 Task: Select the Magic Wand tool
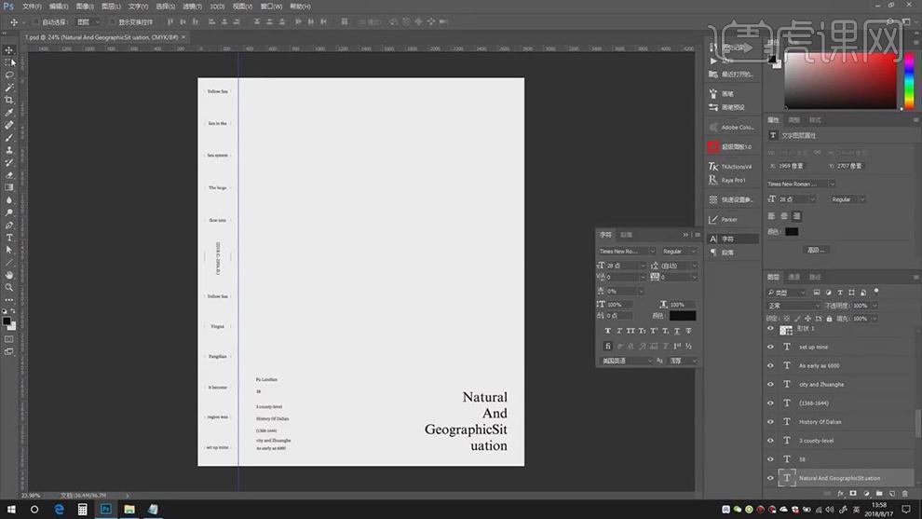click(8, 87)
